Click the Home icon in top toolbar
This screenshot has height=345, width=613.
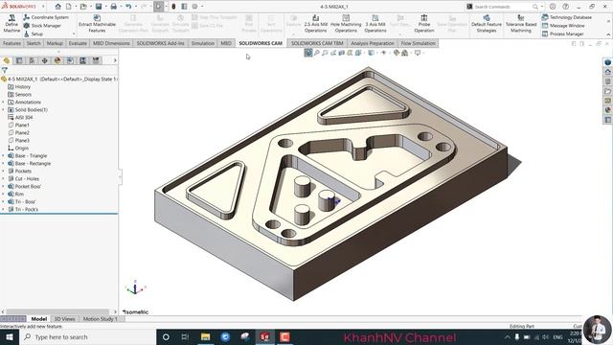click(x=57, y=7)
